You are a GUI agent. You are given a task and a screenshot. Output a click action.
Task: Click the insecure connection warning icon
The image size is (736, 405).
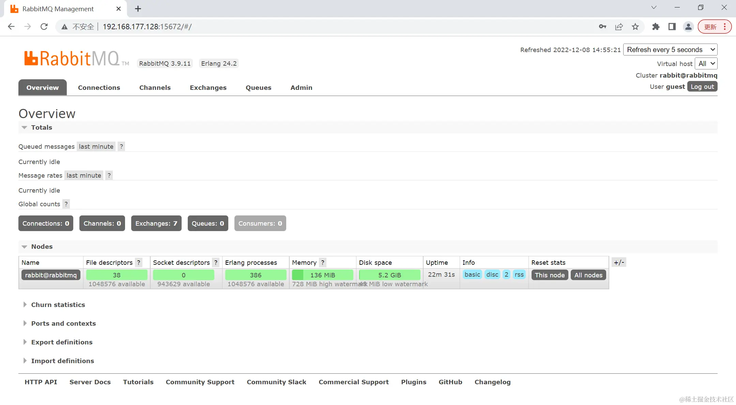click(x=64, y=27)
